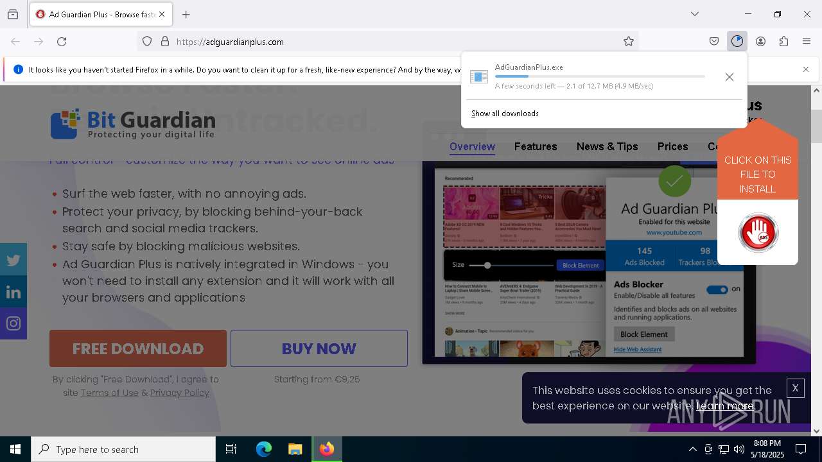Click the green checkmark badge
This screenshot has height=462, width=822.
[x=675, y=182]
